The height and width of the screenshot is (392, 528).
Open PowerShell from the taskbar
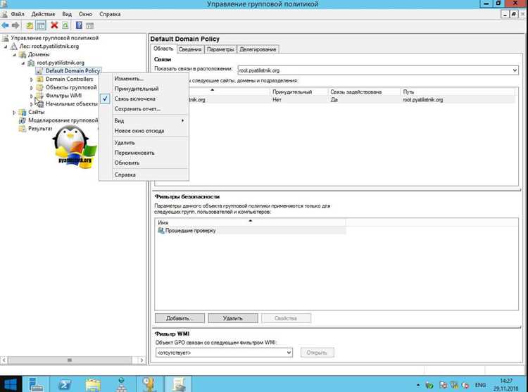pos(65,384)
